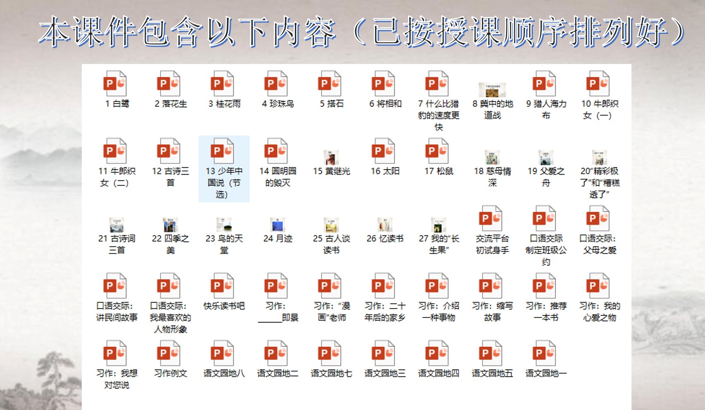Open the '17 松鼠' PowerPoint file

click(x=437, y=152)
